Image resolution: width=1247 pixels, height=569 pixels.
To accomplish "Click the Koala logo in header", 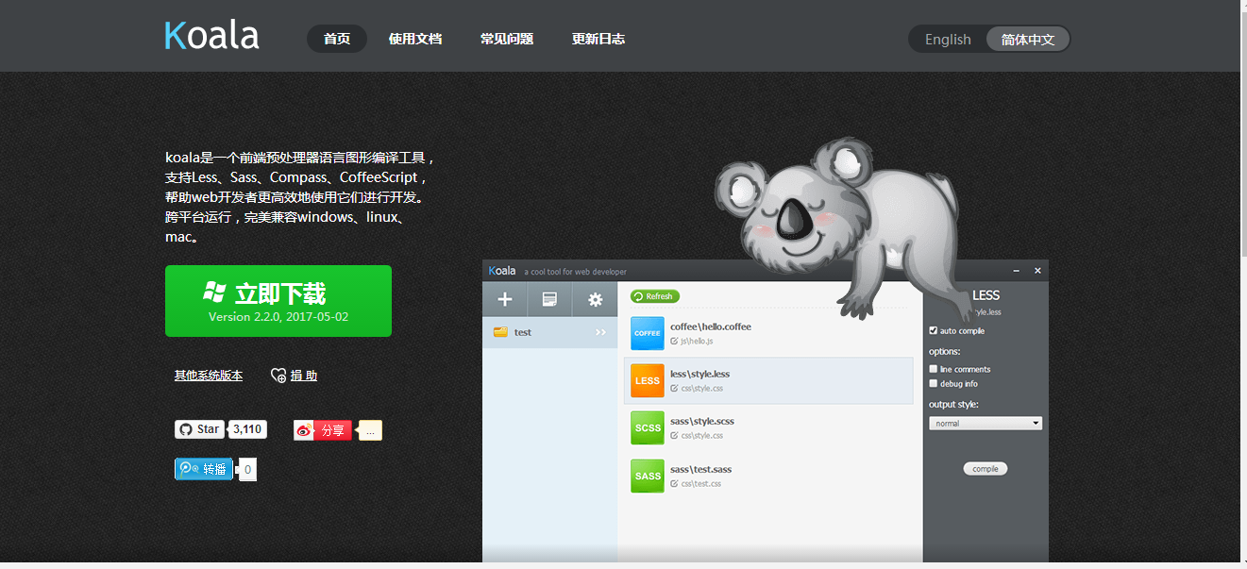I will coord(211,36).
